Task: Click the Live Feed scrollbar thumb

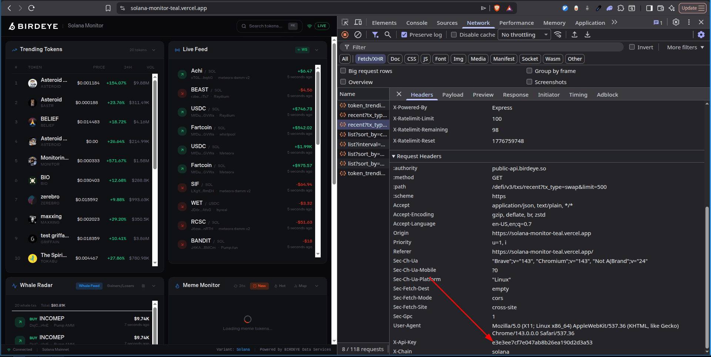Action: pyautogui.click(x=318, y=107)
